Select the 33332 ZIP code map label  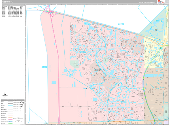click(44, 67)
